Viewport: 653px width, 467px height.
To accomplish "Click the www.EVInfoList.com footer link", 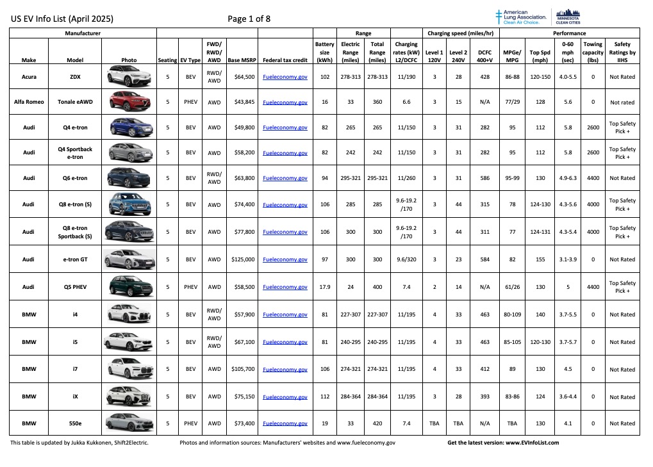I will point(533,443).
